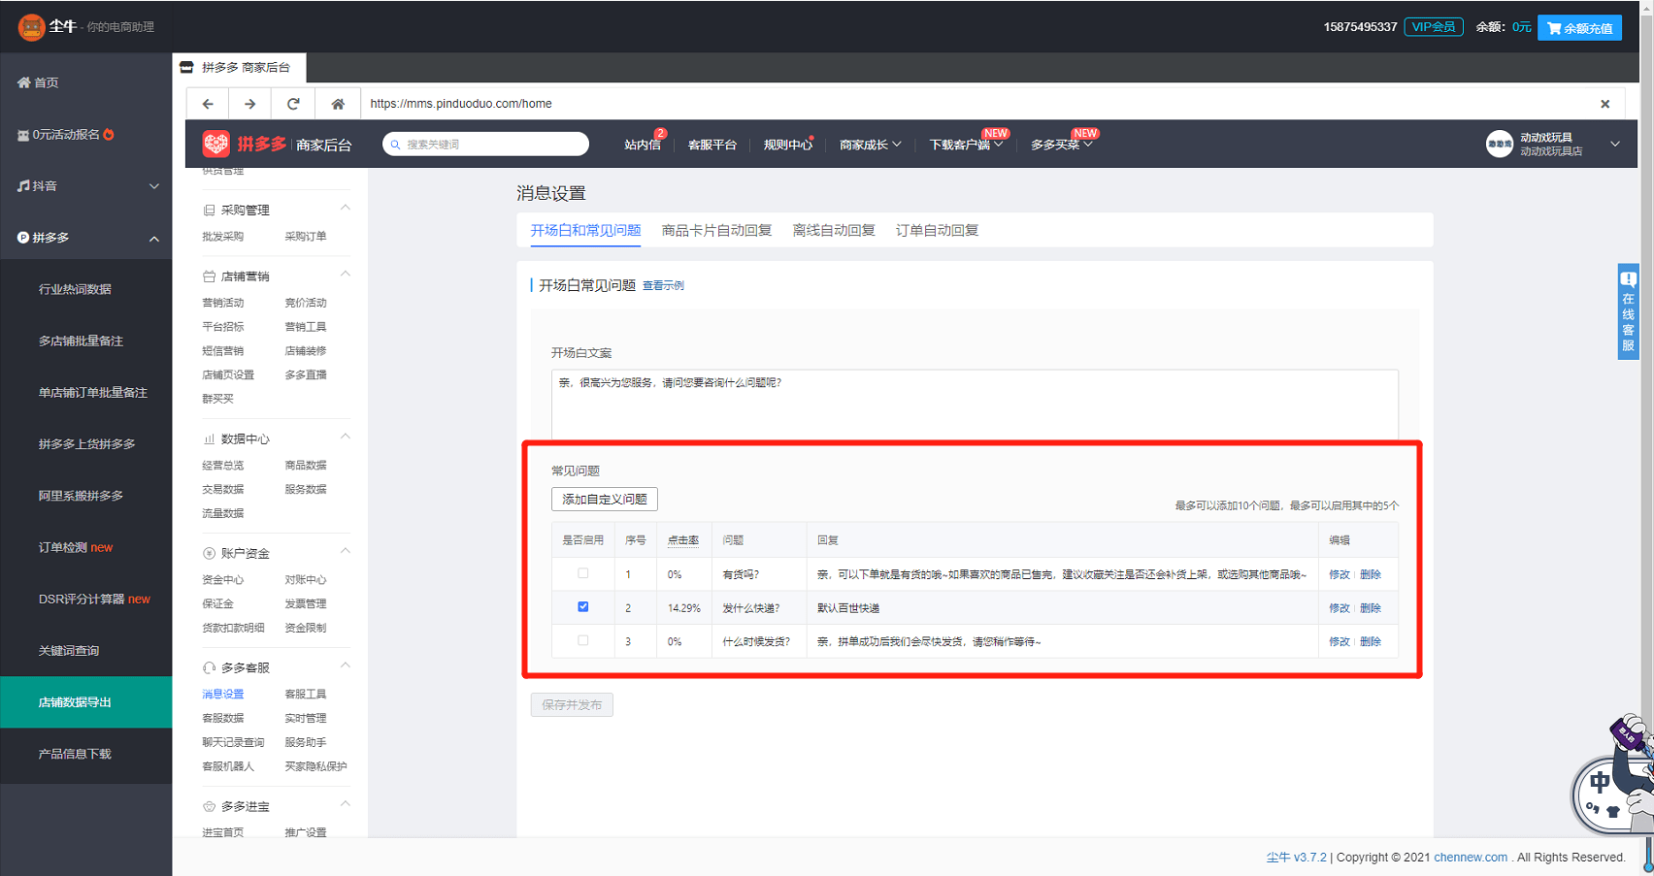Open 客服平台 in top navigation

coord(712,145)
